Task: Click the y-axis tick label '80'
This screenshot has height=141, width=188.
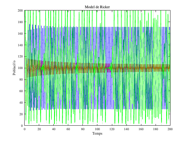Action: (21, 79)
